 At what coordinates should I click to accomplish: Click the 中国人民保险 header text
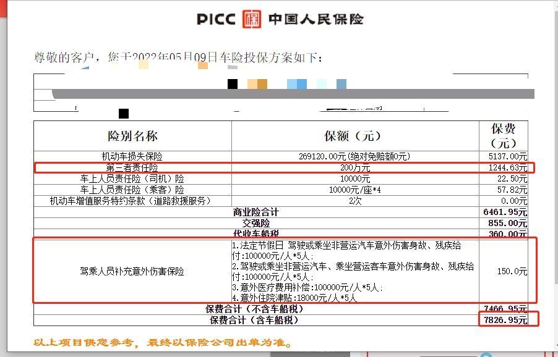pos(315,19)
